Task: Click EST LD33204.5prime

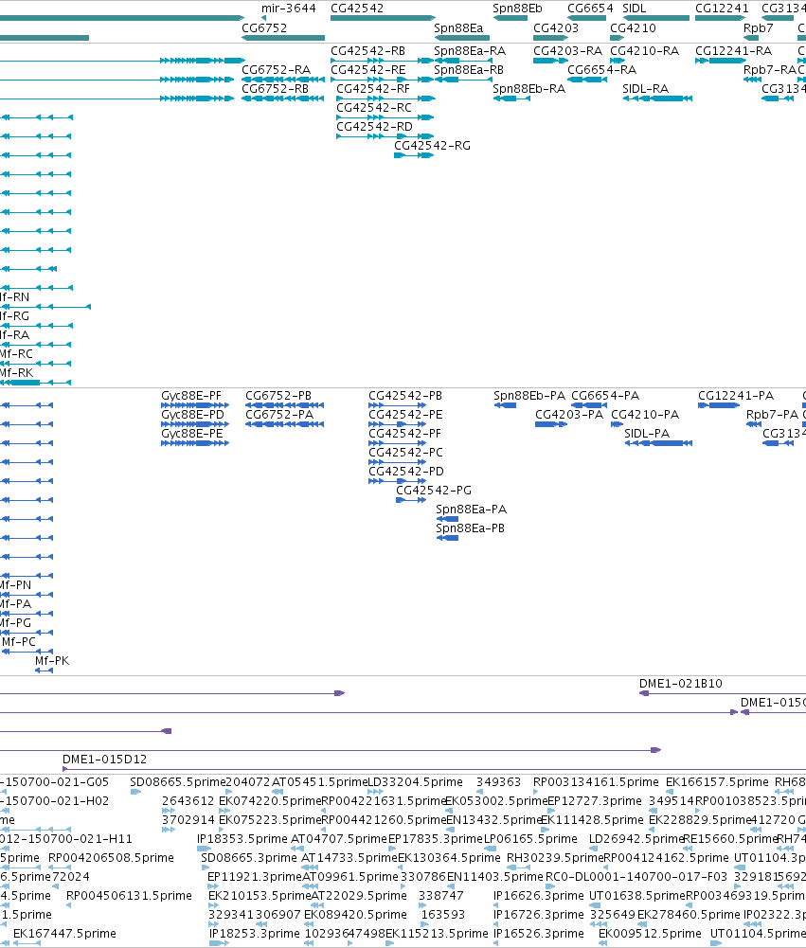Action: pos(375,792)
